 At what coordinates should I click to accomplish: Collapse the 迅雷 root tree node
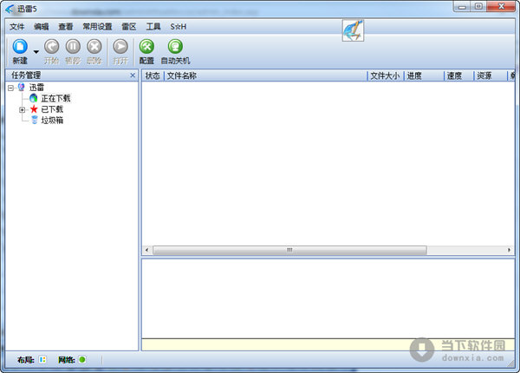(10, 88)
